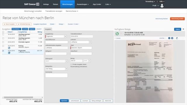
Task: Open the Belege dropdown menu
Action: point(61,24)
